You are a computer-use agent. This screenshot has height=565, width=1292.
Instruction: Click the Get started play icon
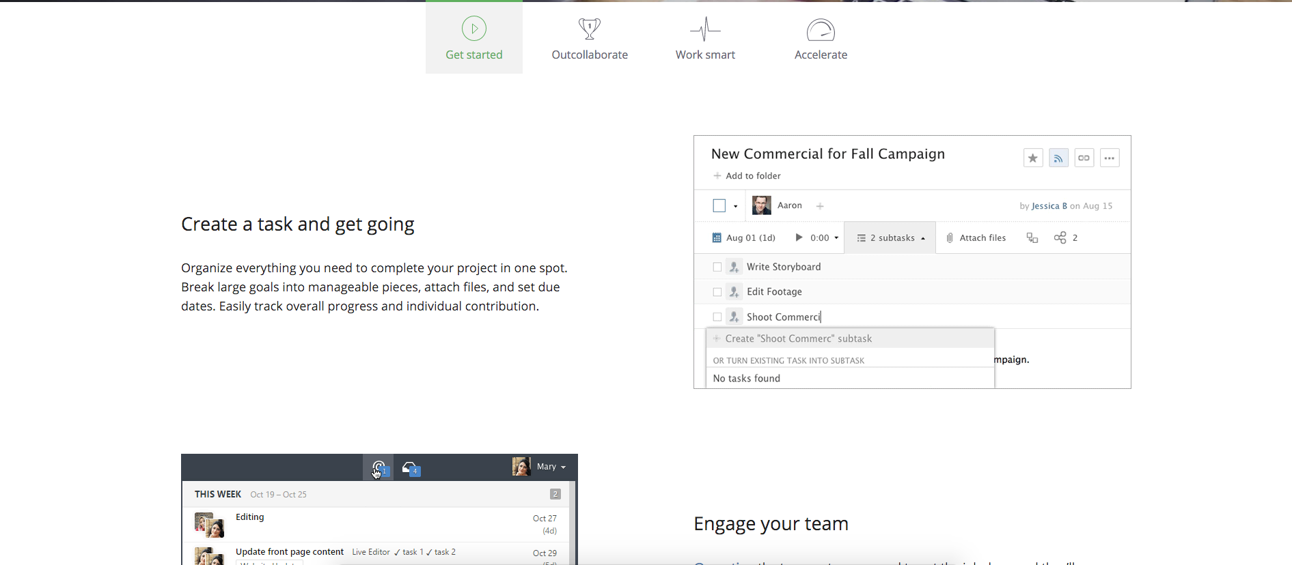point(474,29)
